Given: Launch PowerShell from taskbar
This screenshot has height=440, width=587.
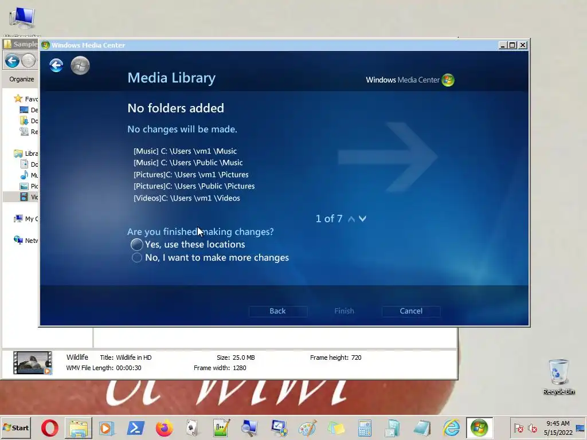Looking at the screenshot, I should (135, 428).
